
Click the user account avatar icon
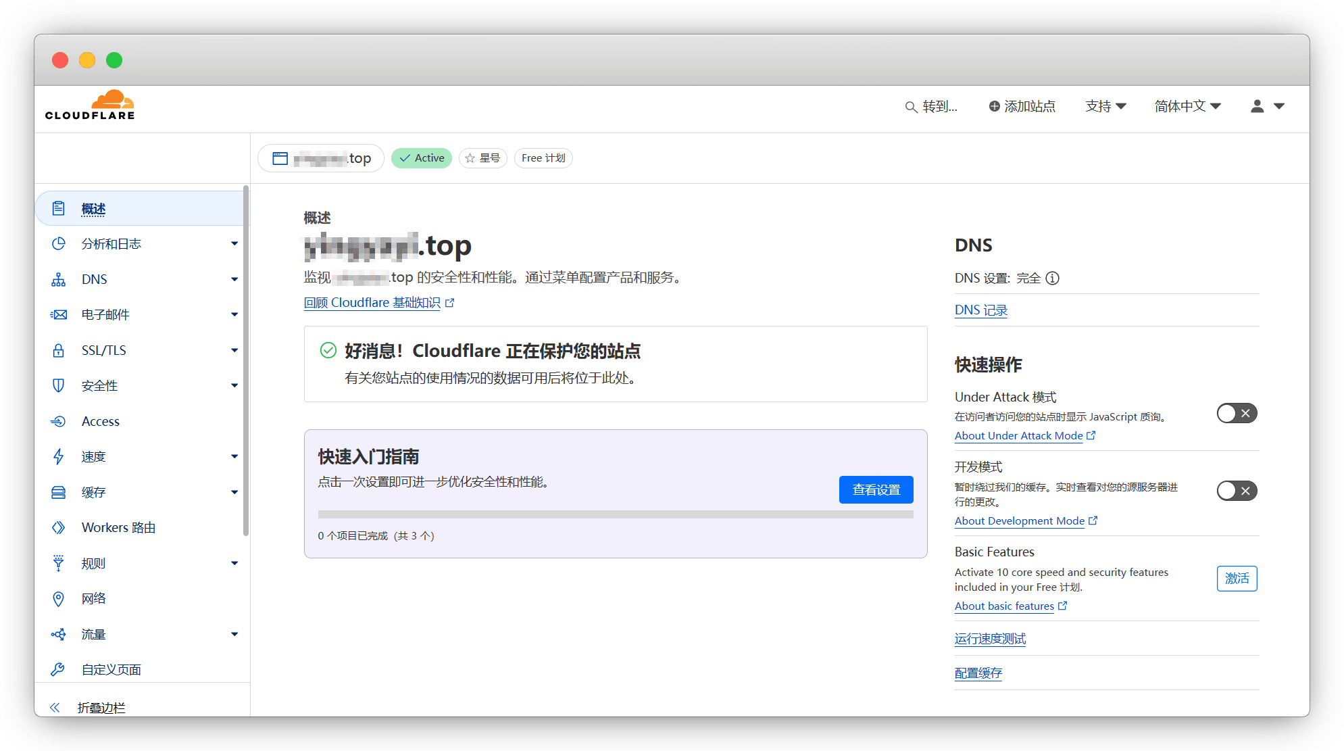point(1257,106)
